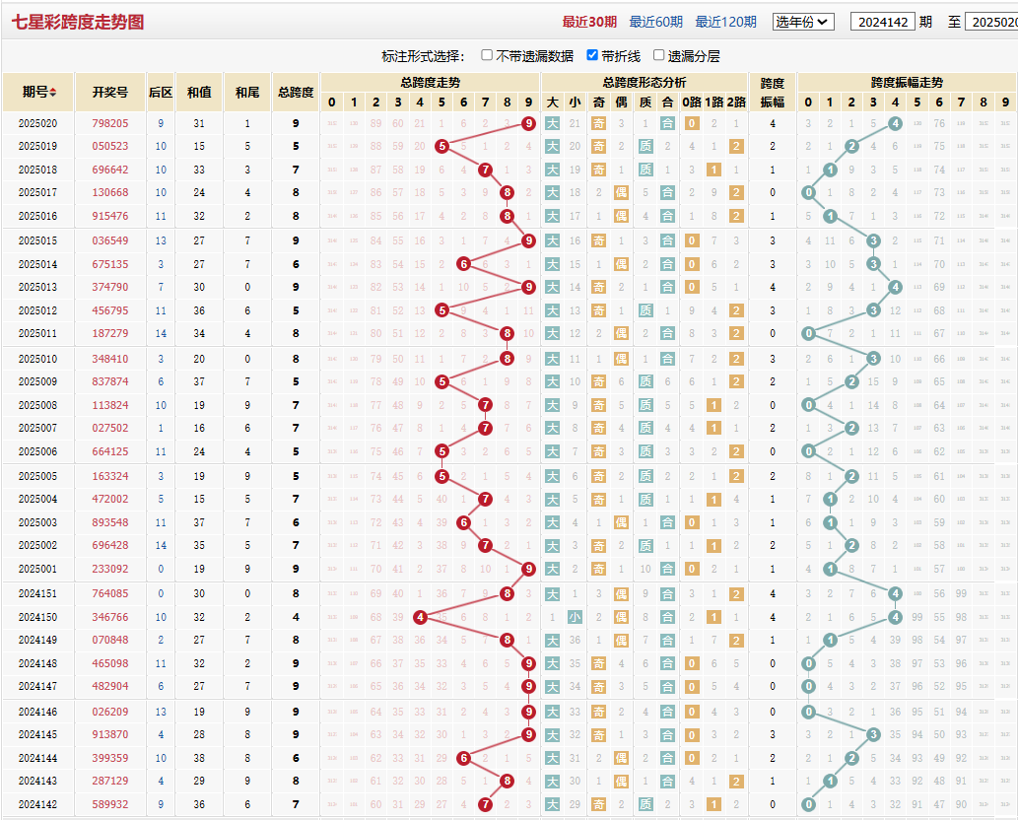1018x820 pixels.
Task: Show 最近60期 results
Action: point(655,22)
